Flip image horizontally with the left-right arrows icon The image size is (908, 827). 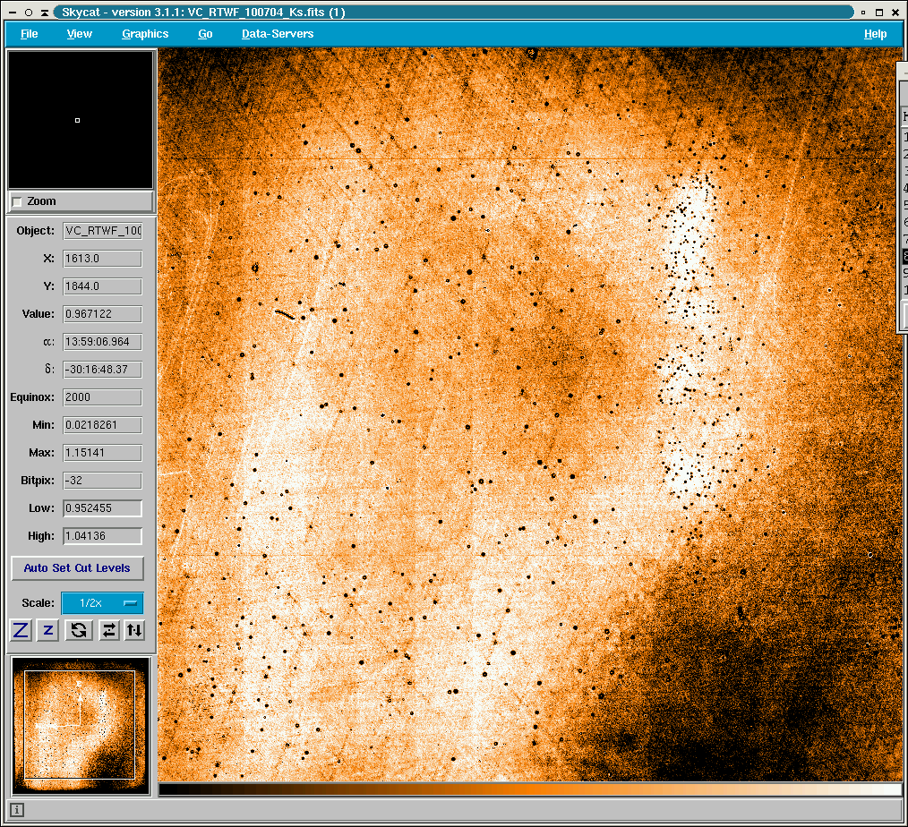pyautogui.click(x=108, y=630)
